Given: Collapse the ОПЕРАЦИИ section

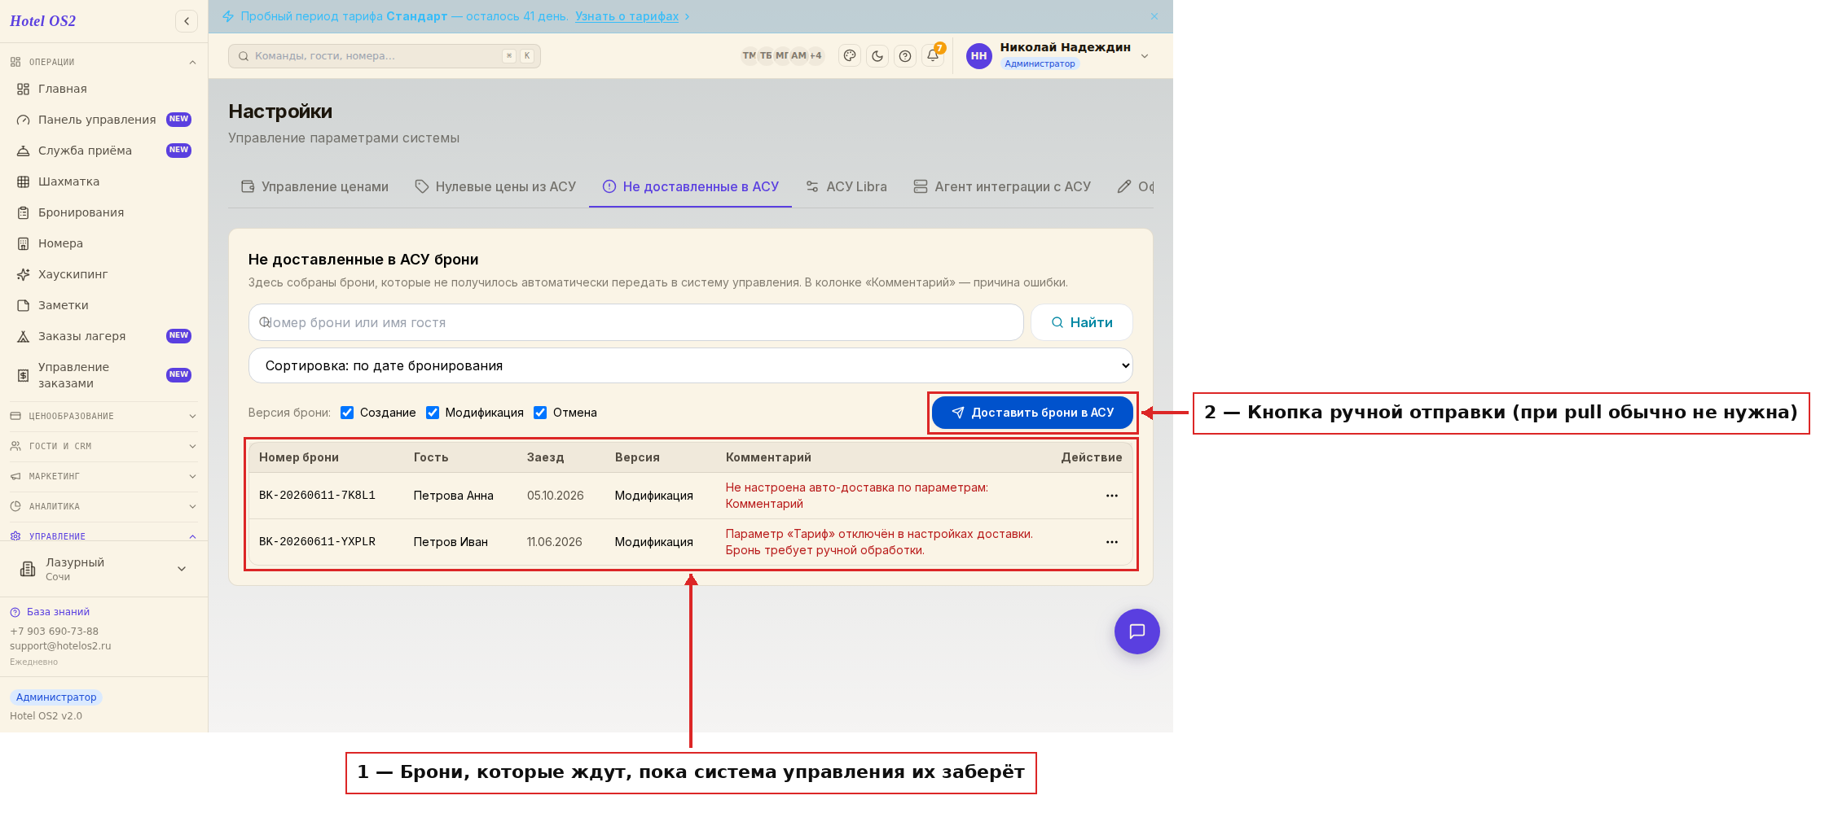Looking at the screenshot, I should click(192, 62).
